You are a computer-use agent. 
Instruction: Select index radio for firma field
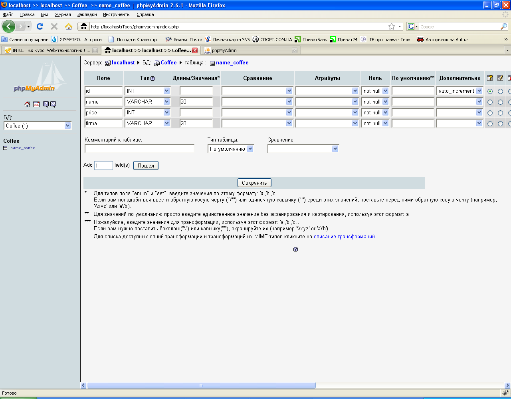[500, 124]
